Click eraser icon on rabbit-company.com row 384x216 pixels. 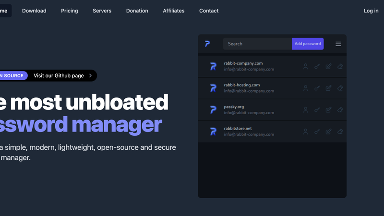pyautogui.click(x=340, y=67)
